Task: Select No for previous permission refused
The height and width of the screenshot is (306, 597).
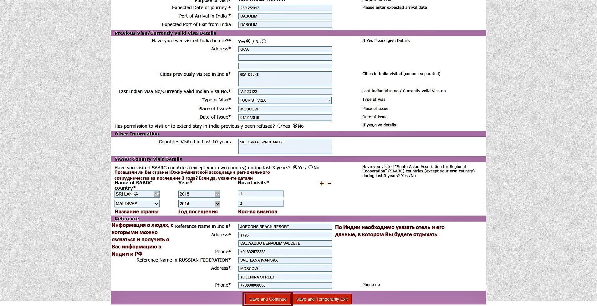Action: (x=295, y=126)
